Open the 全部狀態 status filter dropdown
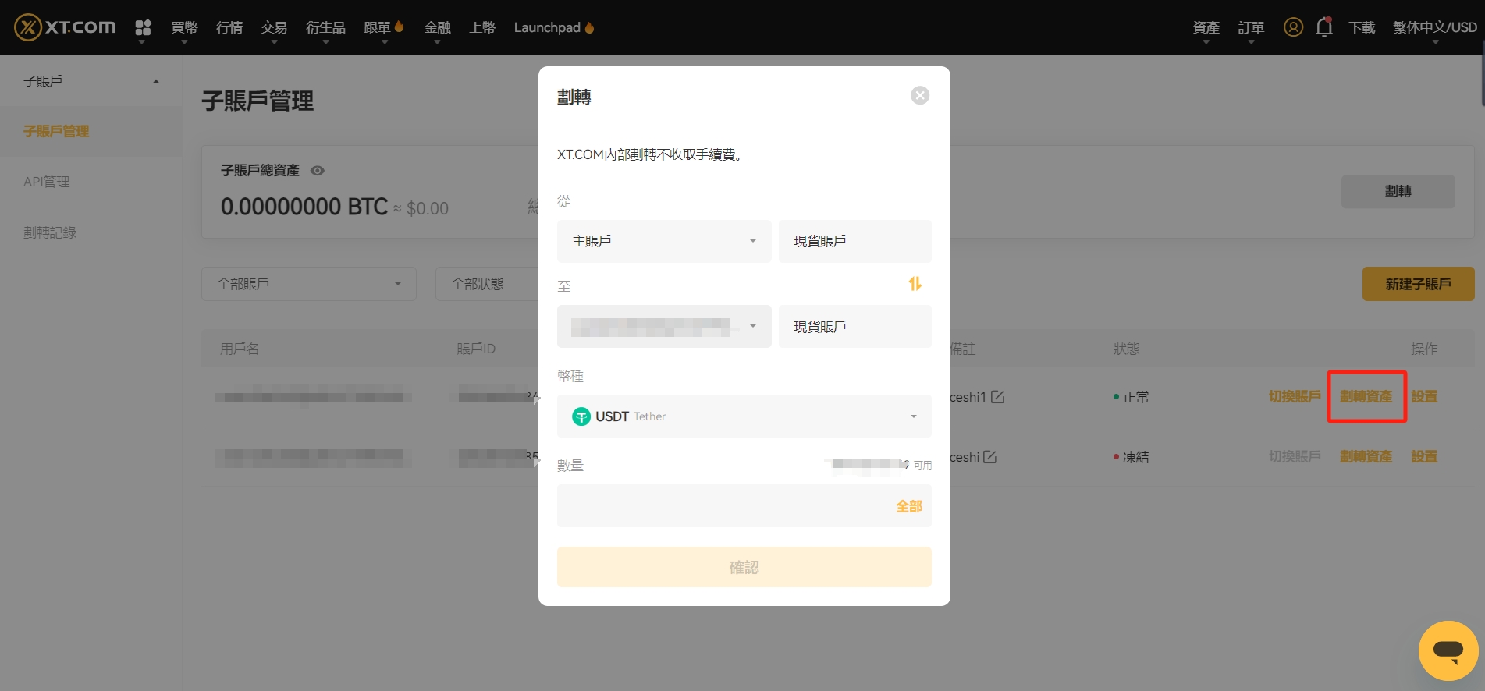 point(488,284)
